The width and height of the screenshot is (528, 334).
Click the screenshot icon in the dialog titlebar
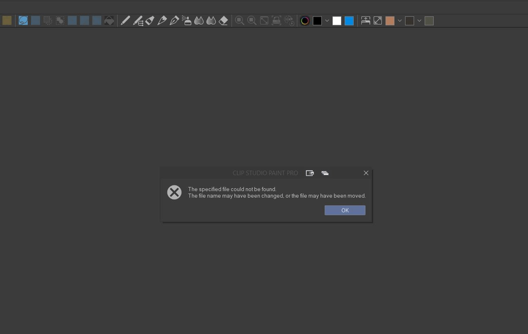coord(310,172)
